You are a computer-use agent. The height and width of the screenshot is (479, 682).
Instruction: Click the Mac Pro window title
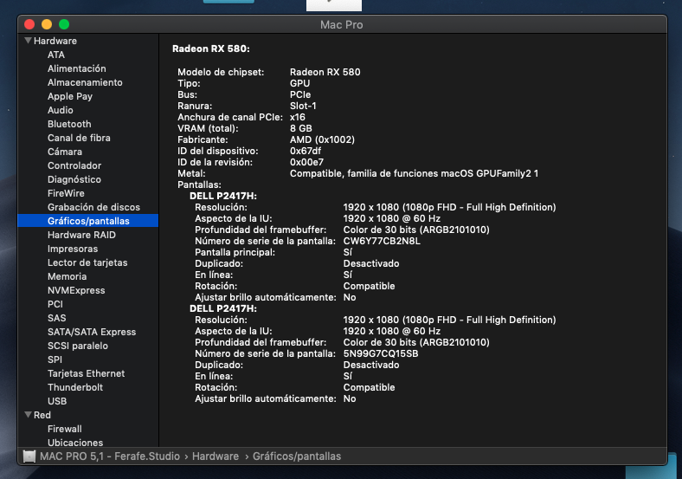point(342,25)
